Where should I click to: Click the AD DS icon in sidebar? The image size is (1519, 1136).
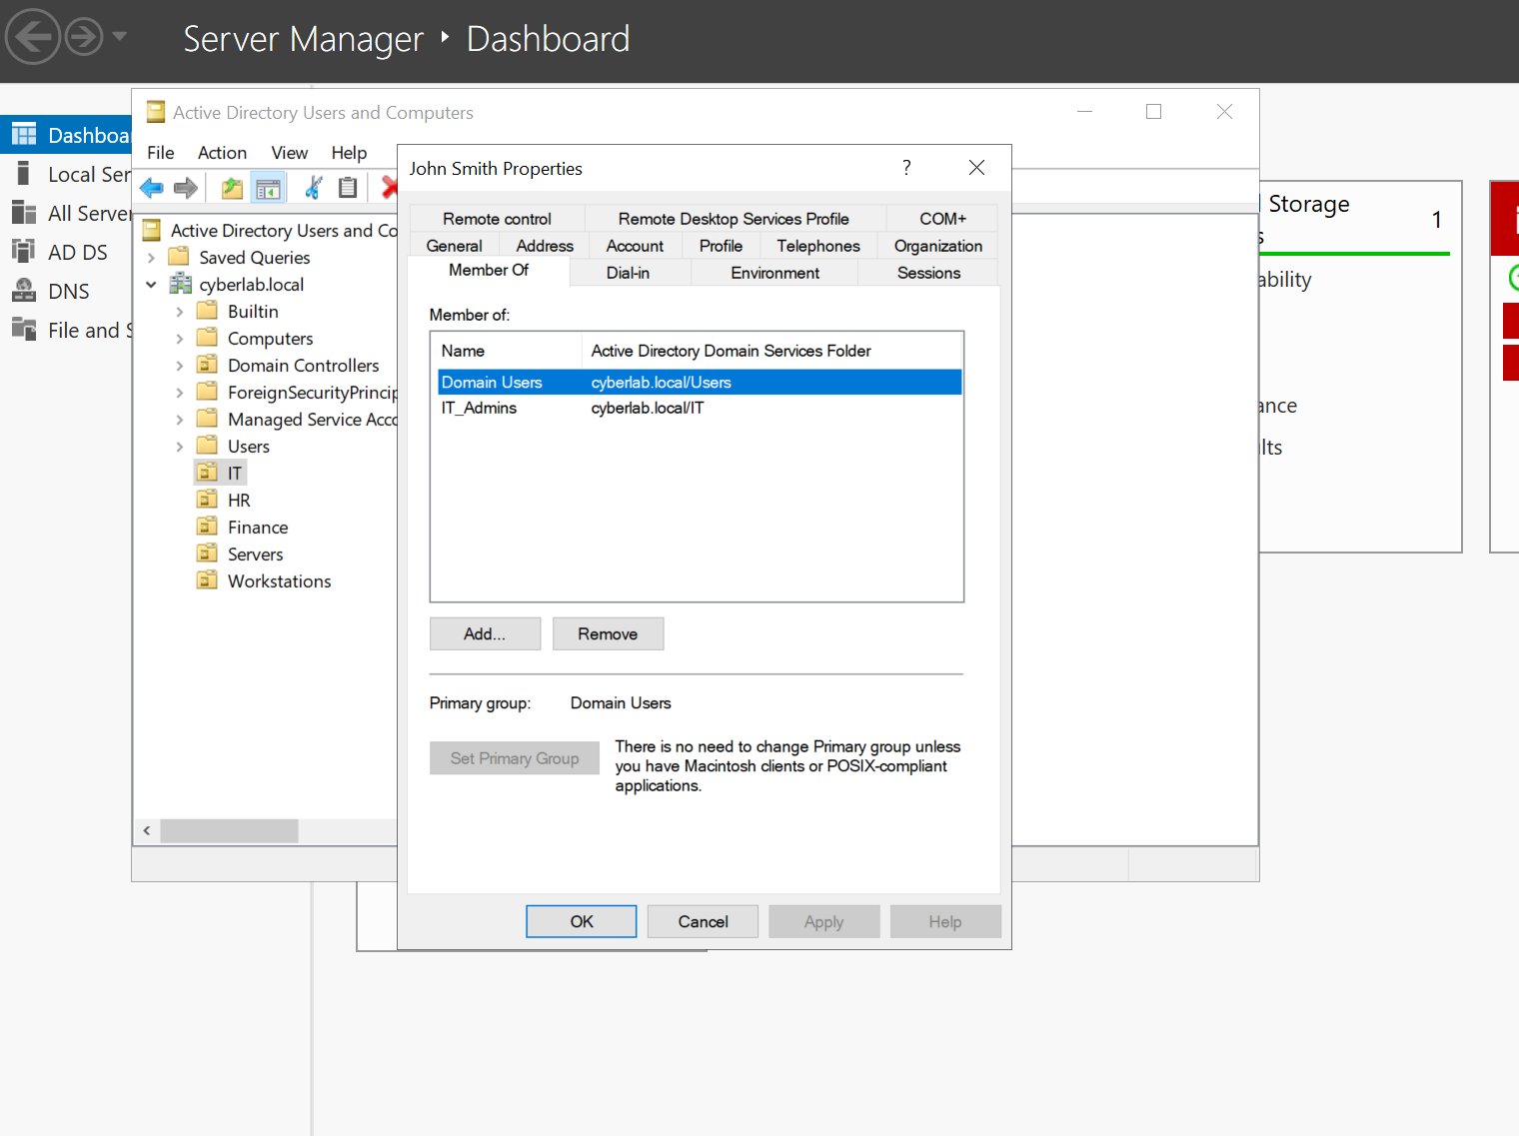coord(24,252)
